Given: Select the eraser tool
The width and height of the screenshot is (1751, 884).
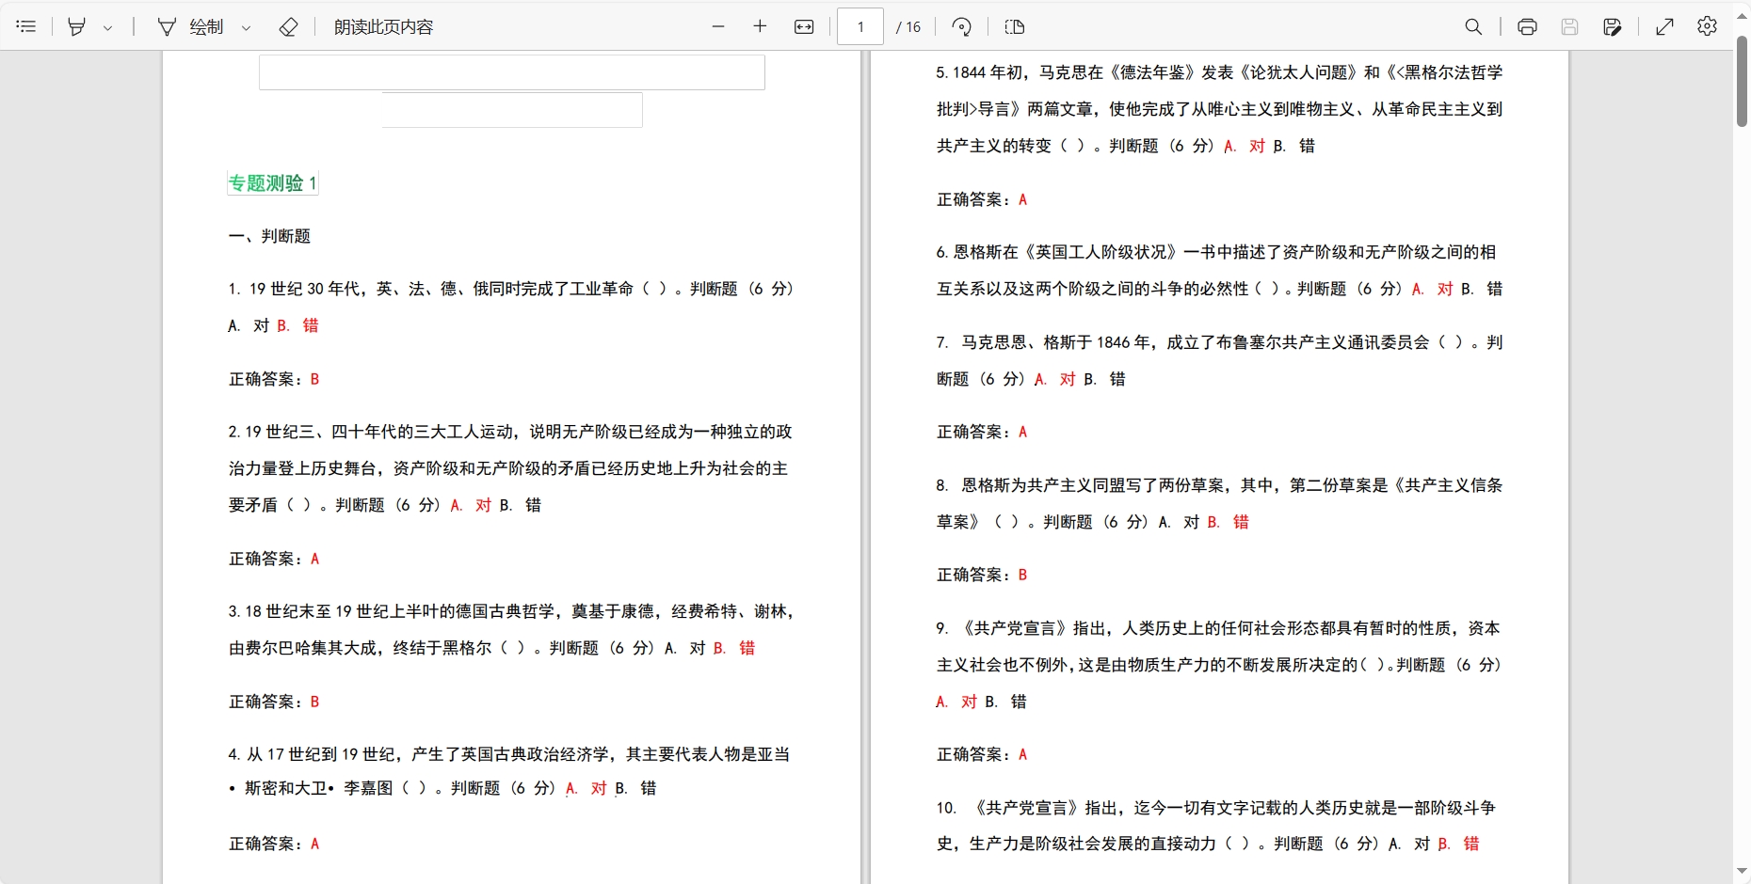Looking at the screenshot, I should 289,26.
